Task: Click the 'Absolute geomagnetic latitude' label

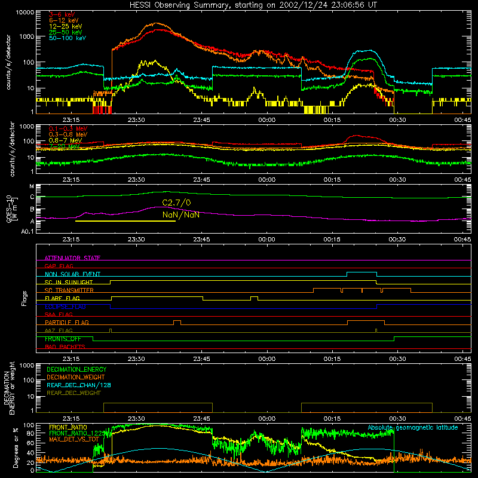Action: tap(413, 428)
